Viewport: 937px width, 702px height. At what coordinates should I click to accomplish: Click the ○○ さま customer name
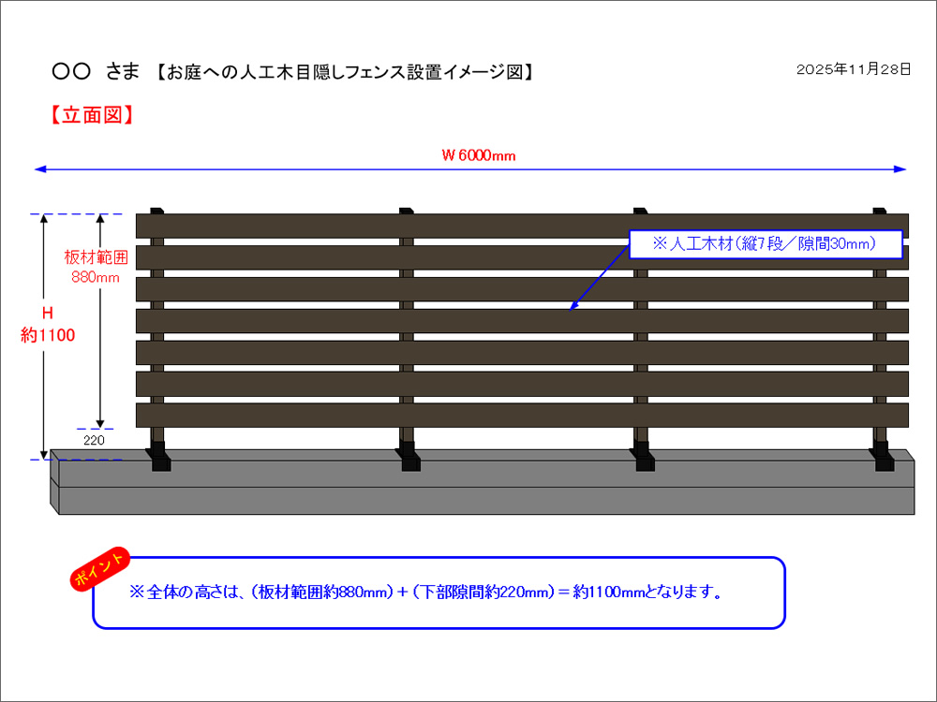pos(96,72)
